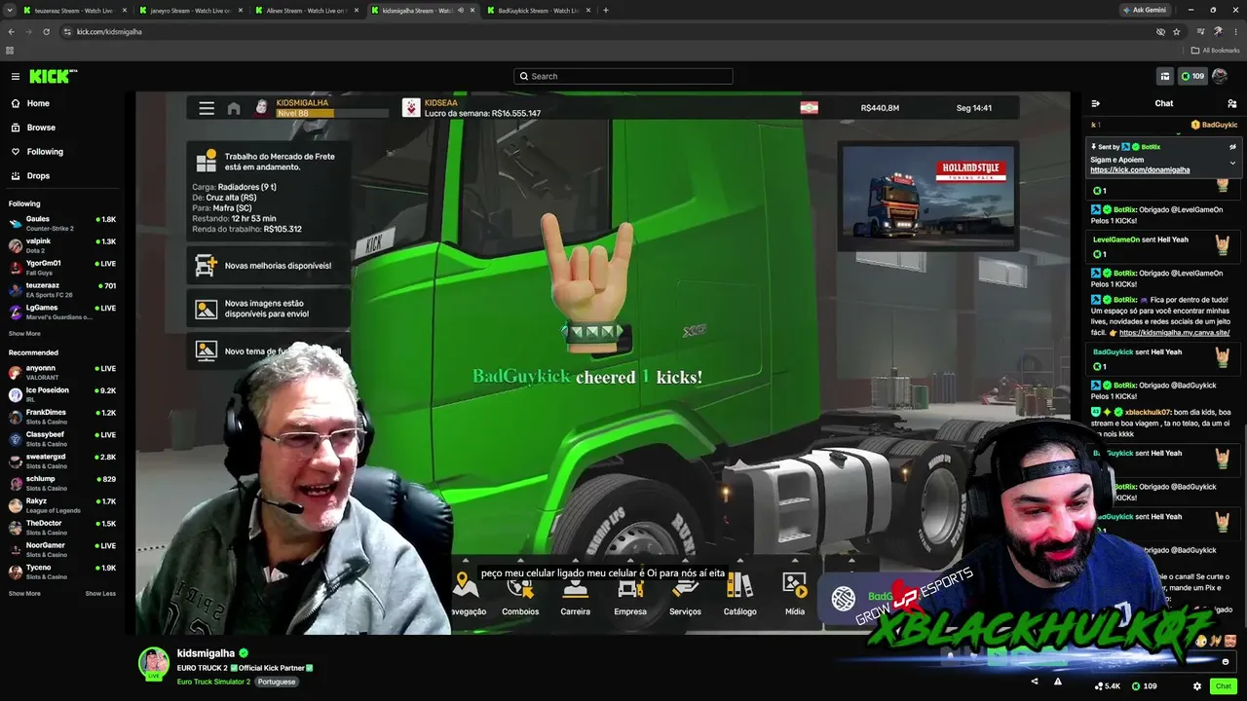Open a new browser tab
The height and width of the screenshot is (701, 1247).
pos(606,11)
